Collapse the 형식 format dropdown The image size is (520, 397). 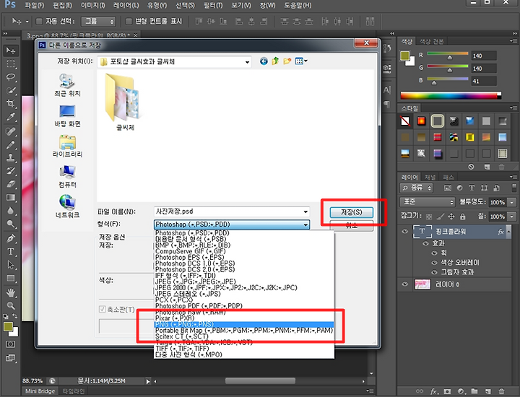click(305, 224)
